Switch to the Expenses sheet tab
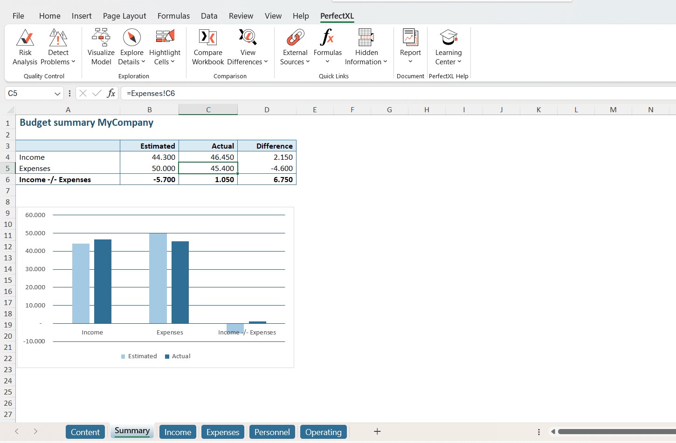676x443 pixels. 222,432
